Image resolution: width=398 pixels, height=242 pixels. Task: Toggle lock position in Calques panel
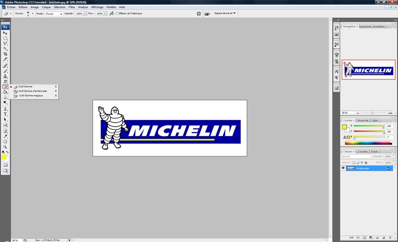pos(362,163)
